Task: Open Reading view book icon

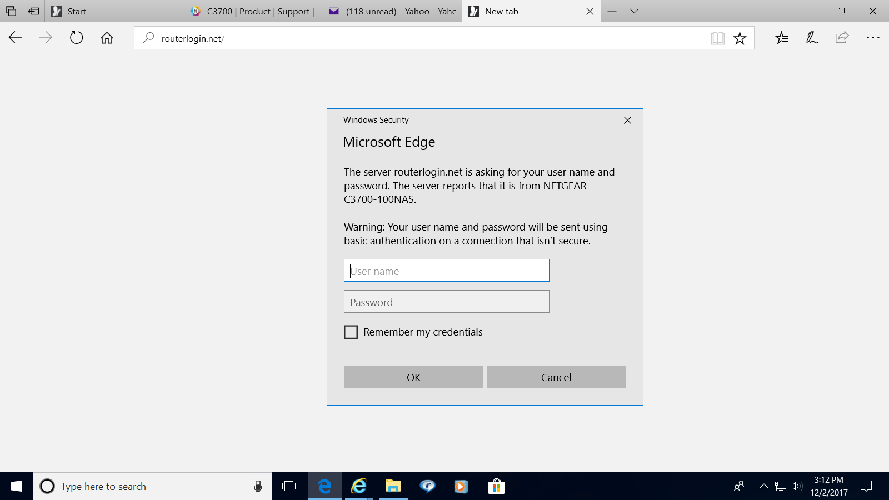Action: point(717,38)
